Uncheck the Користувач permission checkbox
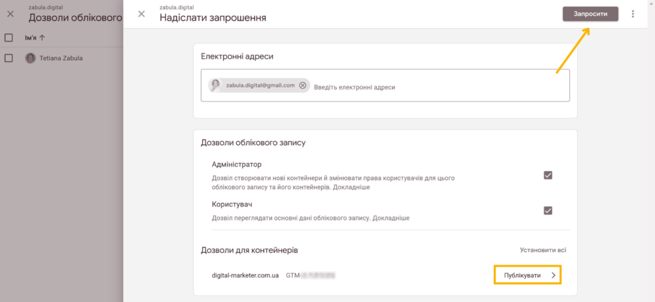The width and height of the screenshot is (655, 302). (x=548, y=210)
